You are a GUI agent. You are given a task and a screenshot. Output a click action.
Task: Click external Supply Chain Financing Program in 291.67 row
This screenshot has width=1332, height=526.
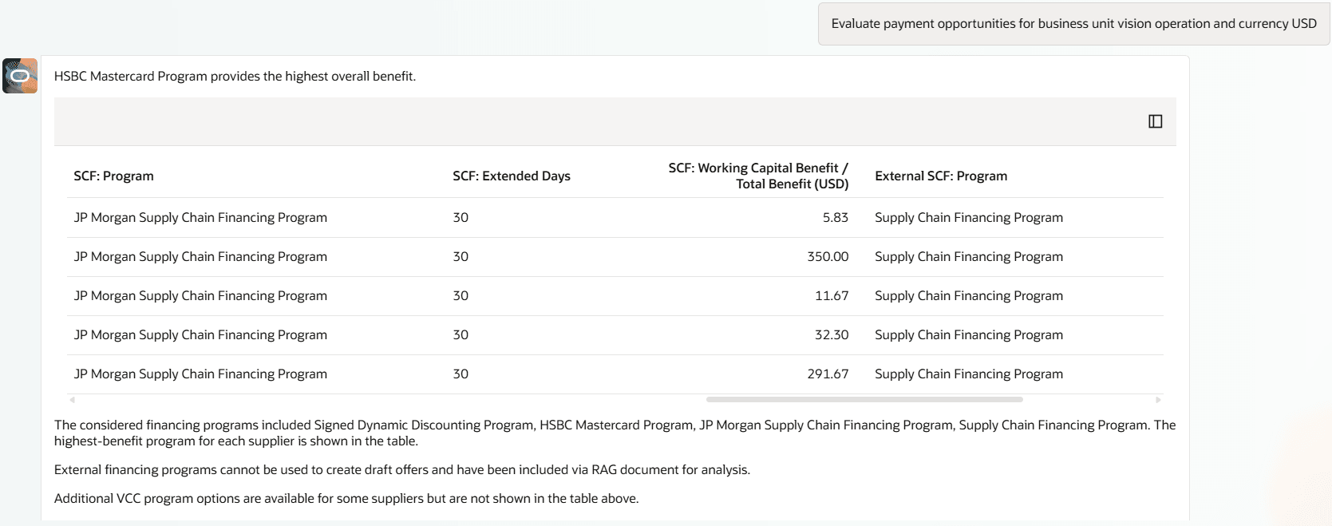[969, 374]
